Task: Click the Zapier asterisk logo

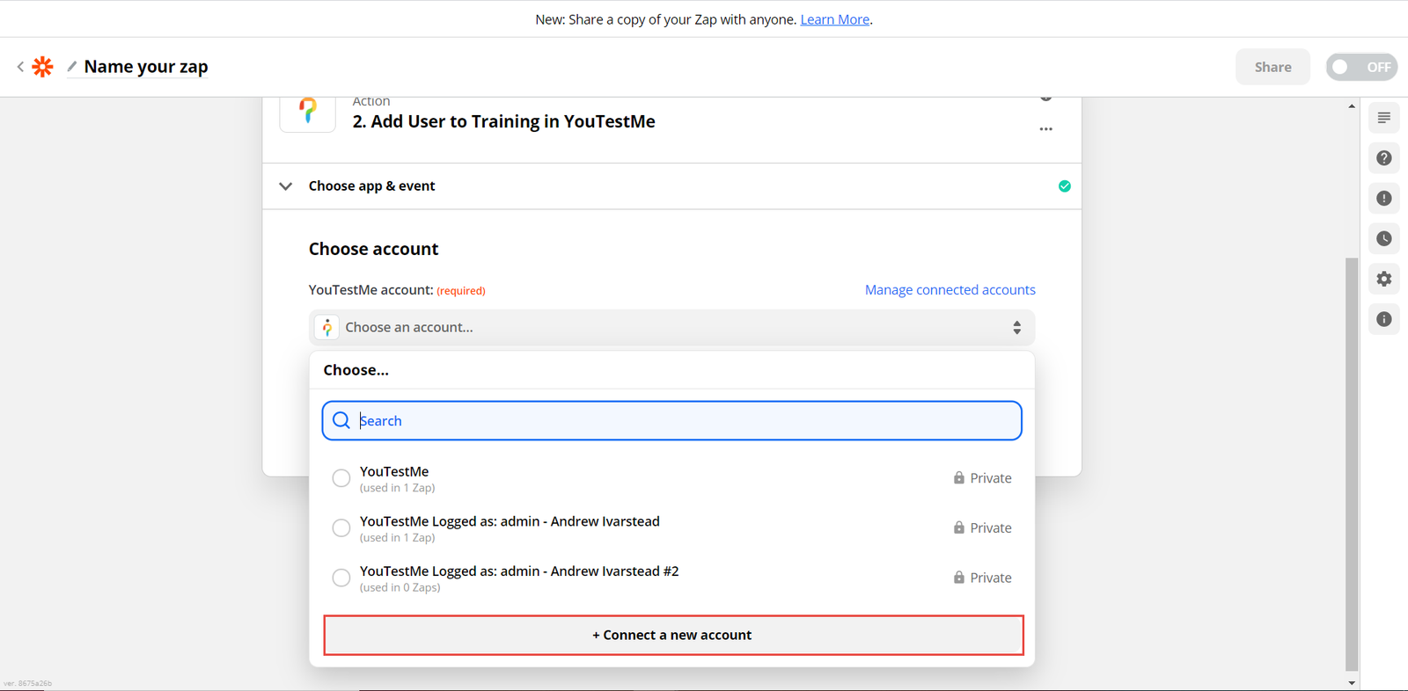Action: point(42,67)
